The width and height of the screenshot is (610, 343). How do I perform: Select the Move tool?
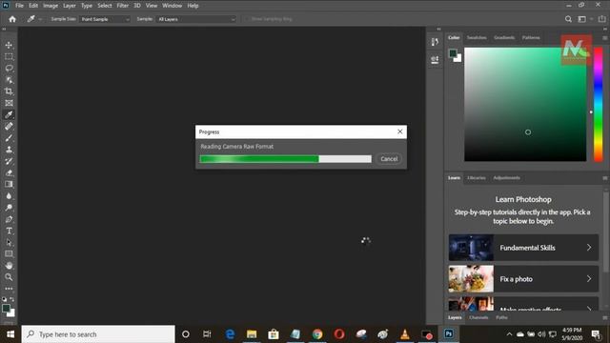[9, 45]
